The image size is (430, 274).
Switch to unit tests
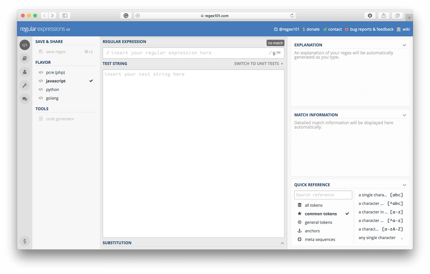tap(256, 64)
